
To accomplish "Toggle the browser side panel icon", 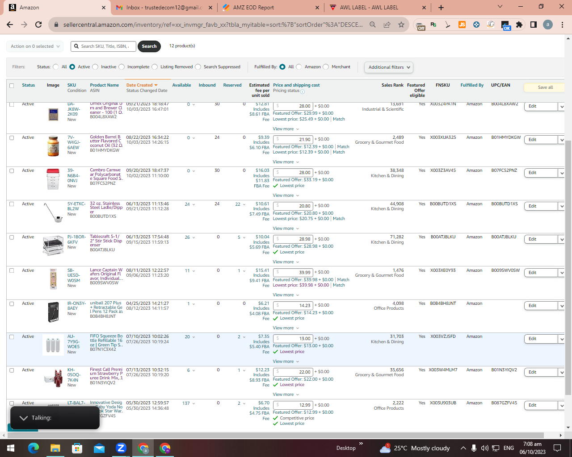I will pos(534,25).
